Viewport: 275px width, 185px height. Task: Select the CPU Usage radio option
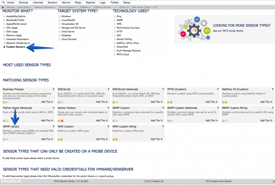click(x=4, y=28)
